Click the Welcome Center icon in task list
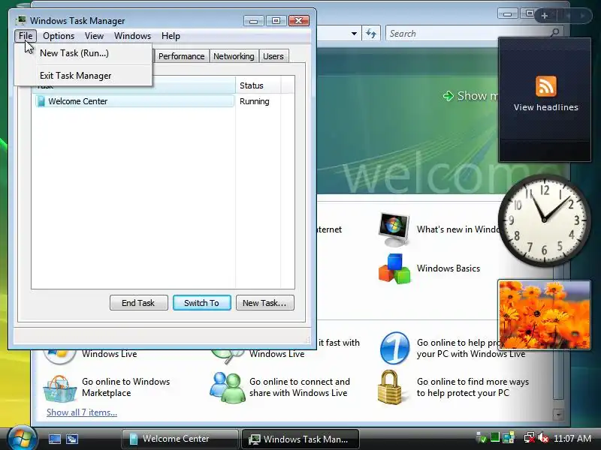 click(41, 101)
